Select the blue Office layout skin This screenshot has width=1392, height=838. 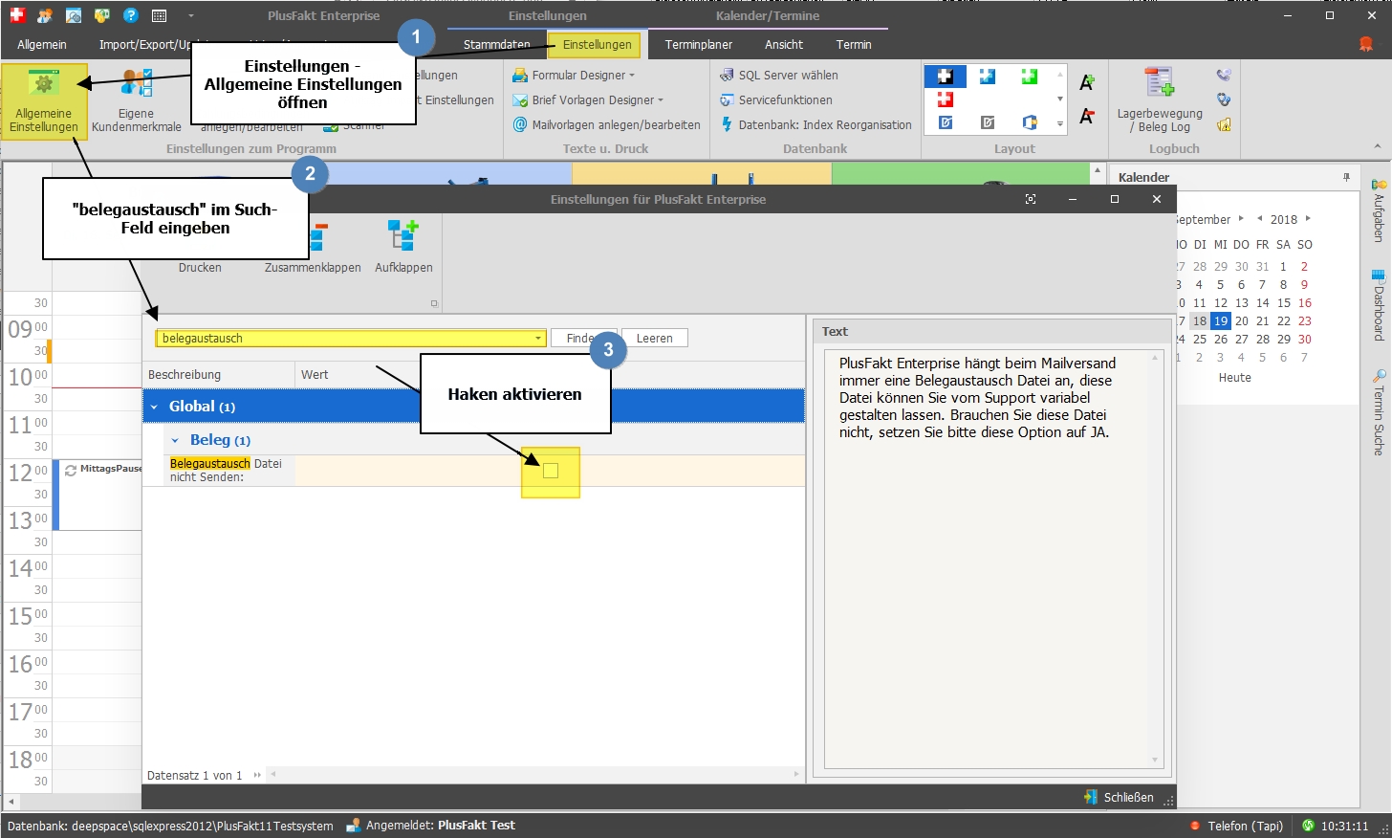[946, 122]
